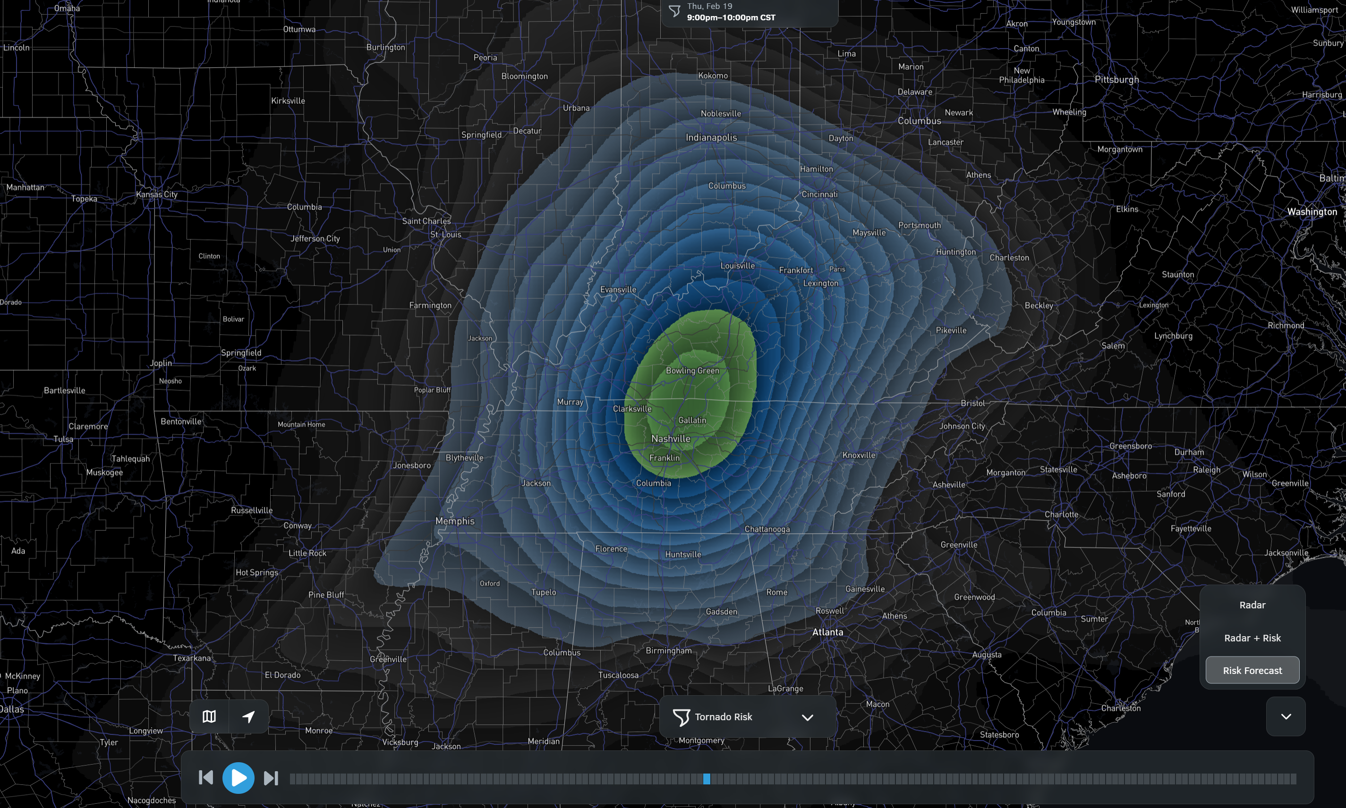Click the far right end of timeline bar
The width and height of the screenshot is (1346, 808).
pyautogui.click(x=1293, y=779)
